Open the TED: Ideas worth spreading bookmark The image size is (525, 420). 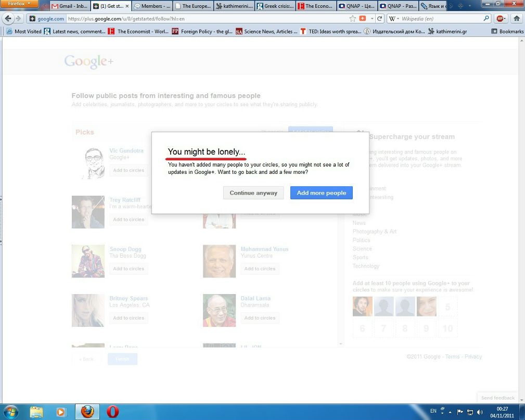(331, 31)
